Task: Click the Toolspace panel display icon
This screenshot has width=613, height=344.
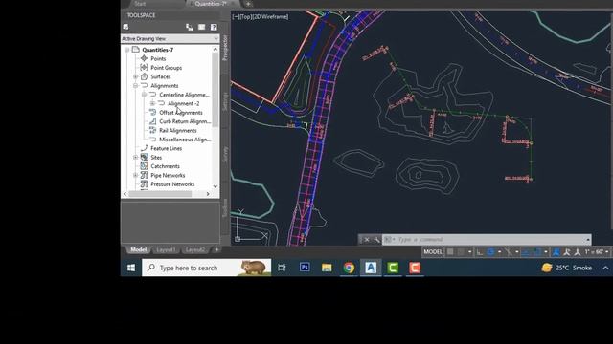Action: [x=202, y=27]
